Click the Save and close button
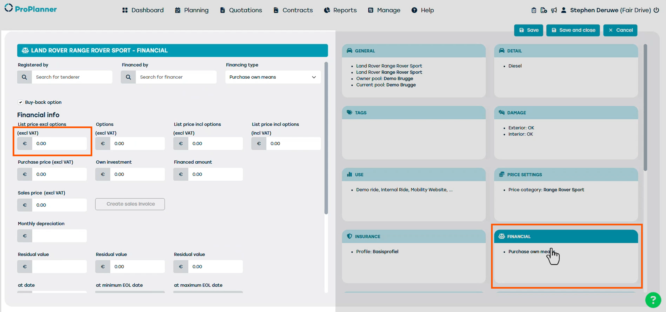The height and width of the screenshot is (312, 666). (573, 30)
